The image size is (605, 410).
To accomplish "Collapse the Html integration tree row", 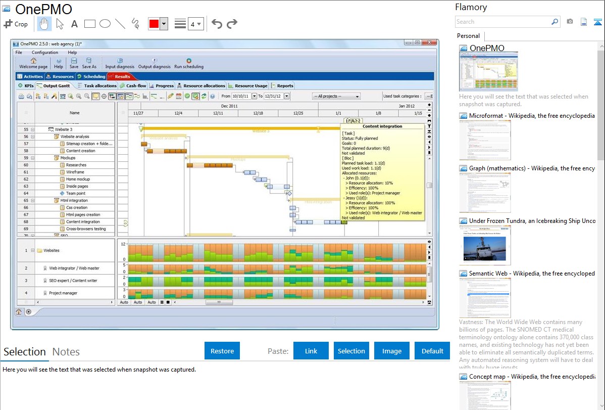I will [x=33, y=201].
